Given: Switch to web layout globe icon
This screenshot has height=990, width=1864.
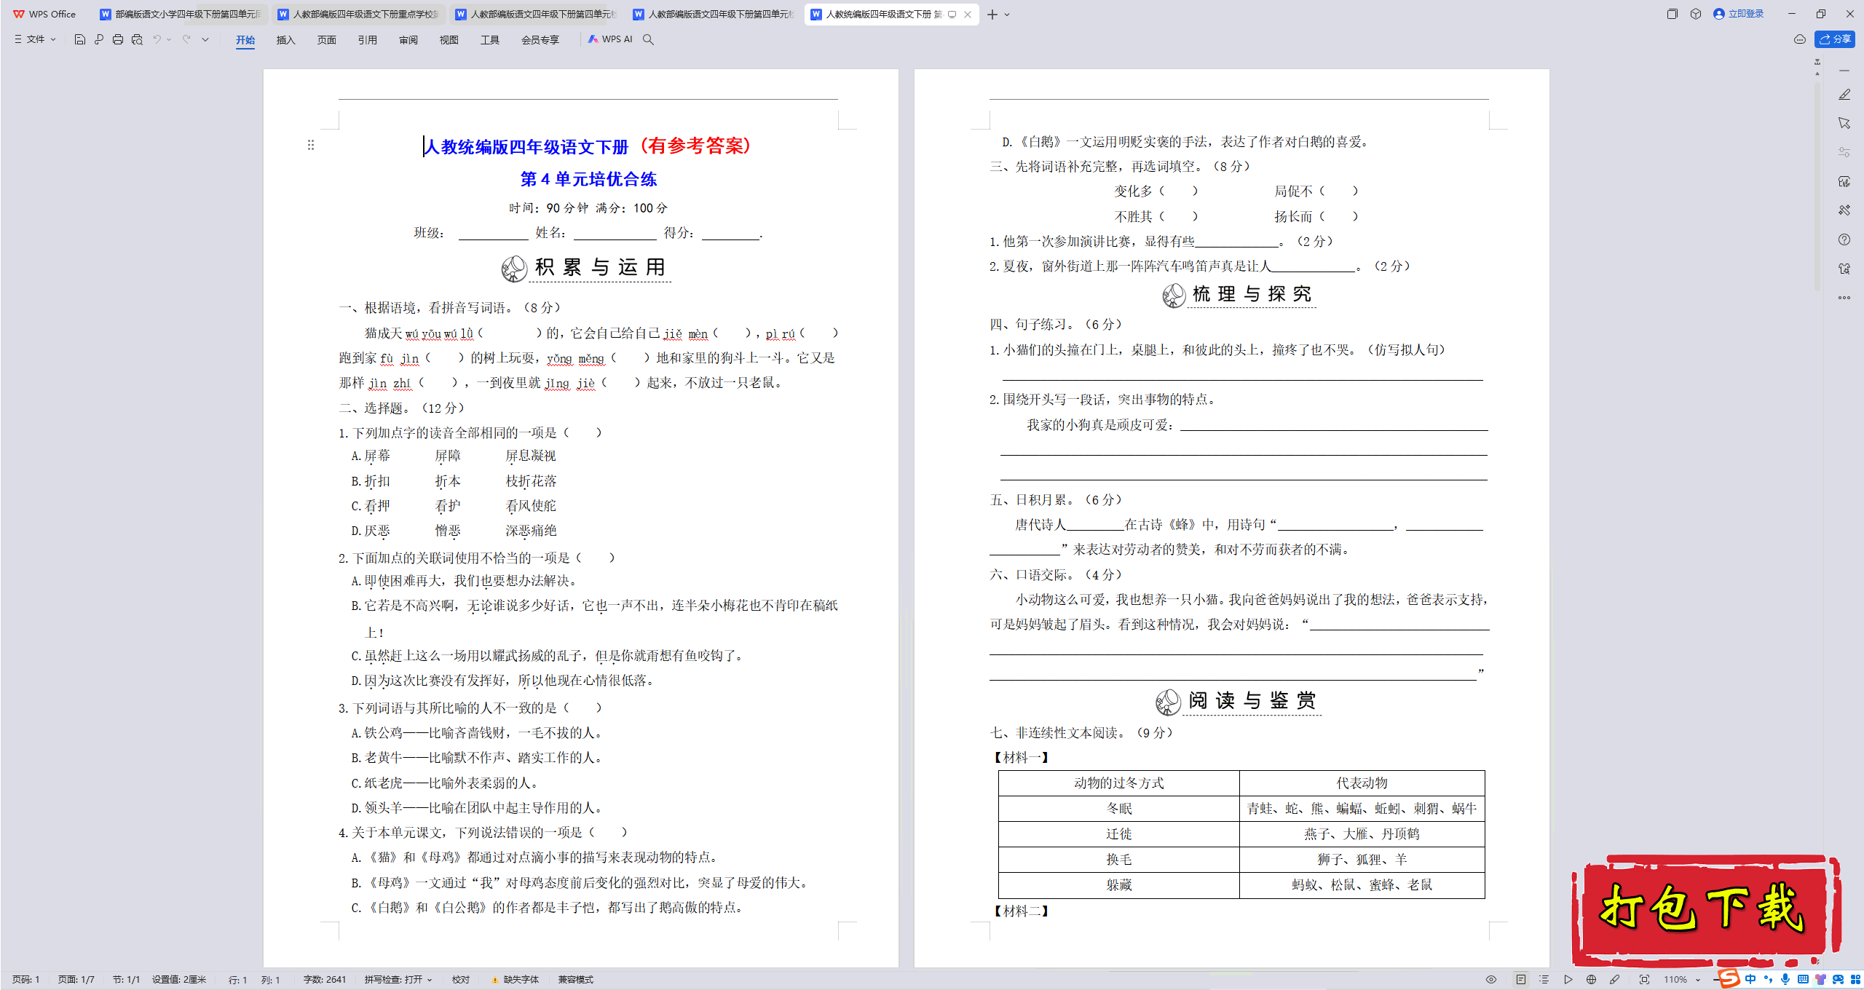Looking at the screenshot, I should tap(1592, 980).
